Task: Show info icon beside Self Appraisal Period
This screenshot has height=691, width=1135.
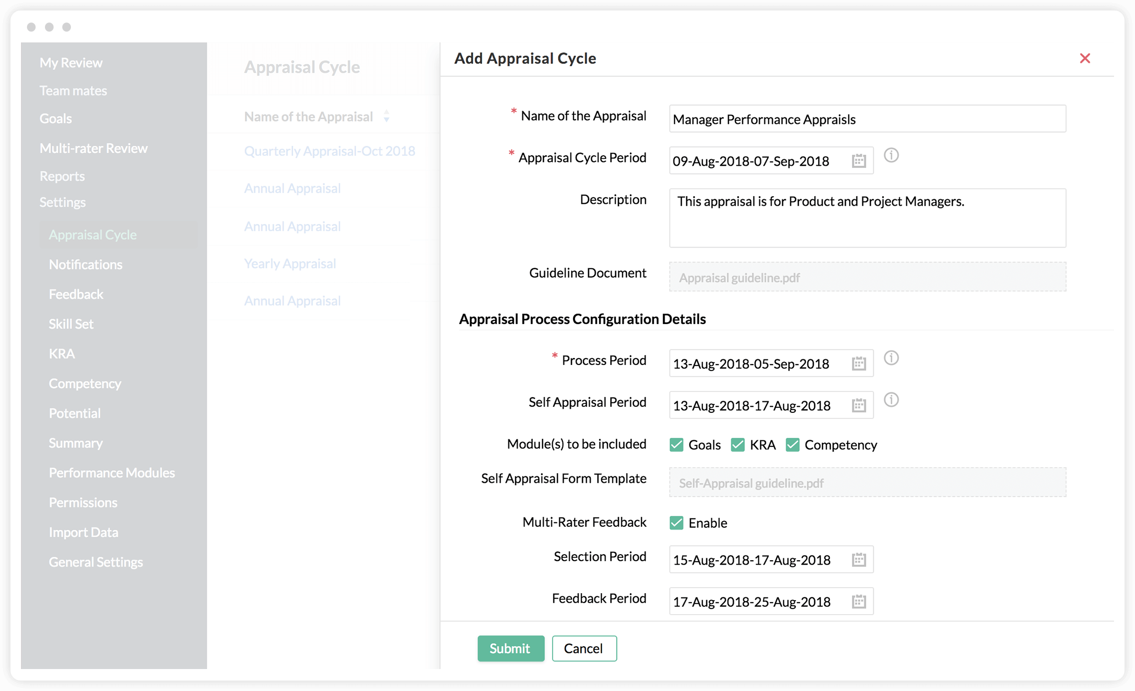Action: tap(891, 400)
